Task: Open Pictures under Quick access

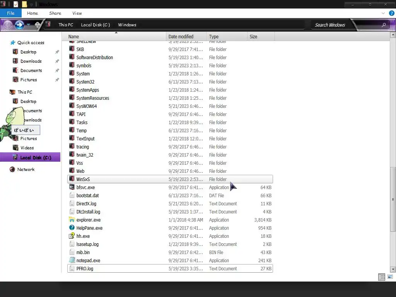Action: pyautogui.click(x=25, y=80)
